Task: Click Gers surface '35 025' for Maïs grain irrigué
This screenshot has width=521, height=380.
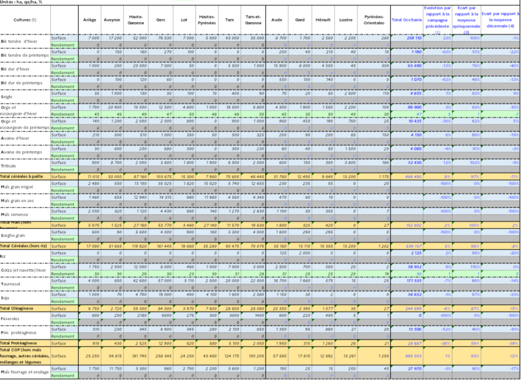Action: coord(161,184)
